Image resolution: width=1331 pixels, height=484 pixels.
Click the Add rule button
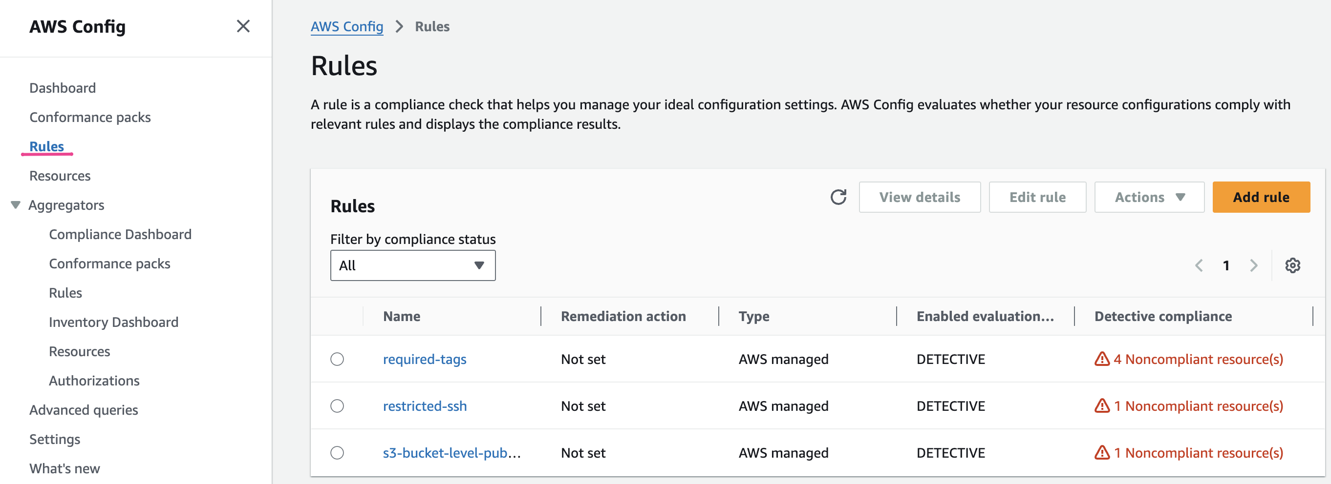pos(1261,197)
